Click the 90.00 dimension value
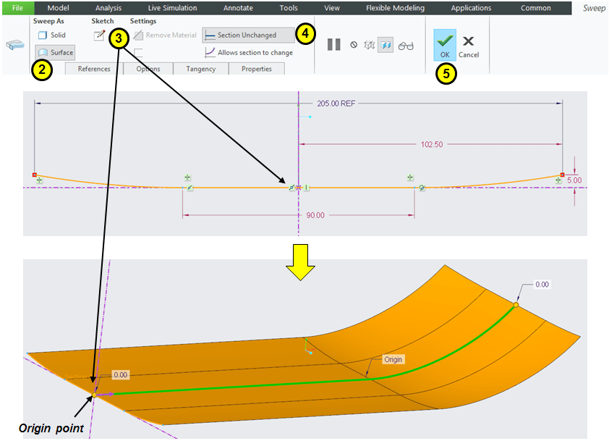 click(315, 216)
